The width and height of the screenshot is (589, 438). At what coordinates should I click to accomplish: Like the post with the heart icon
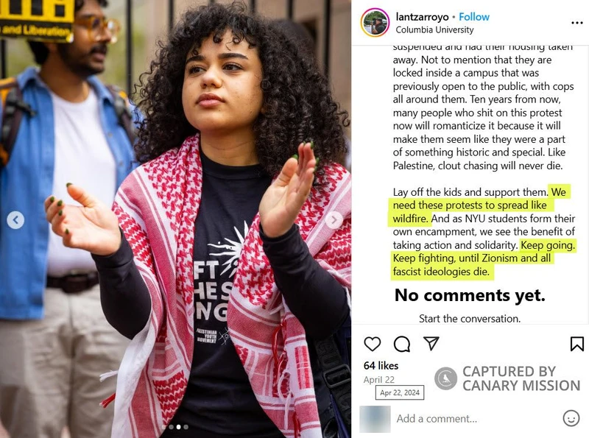[x=373, y=344]
